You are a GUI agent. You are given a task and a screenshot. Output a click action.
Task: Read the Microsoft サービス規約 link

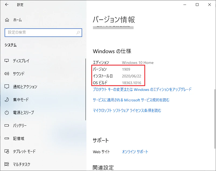tap(131, 100)
